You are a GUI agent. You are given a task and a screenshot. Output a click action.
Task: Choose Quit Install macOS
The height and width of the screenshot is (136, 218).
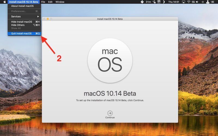pos(24,33)
